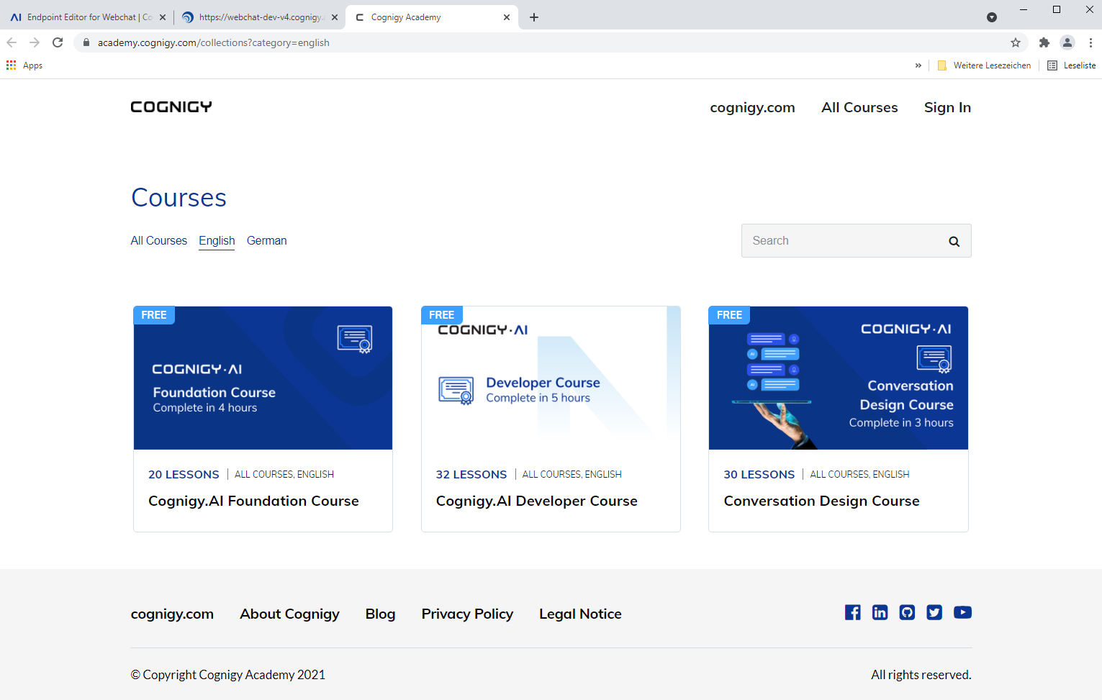Image resolution: width=1102 pixels, height=700 pixels.
Task: Open the Leseliste reading list
Action: tap(1071, 65)
